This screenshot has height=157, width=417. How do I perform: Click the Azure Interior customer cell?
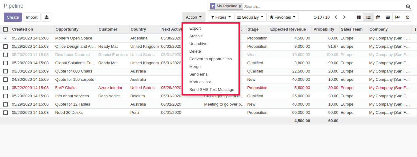click(110, 88)
